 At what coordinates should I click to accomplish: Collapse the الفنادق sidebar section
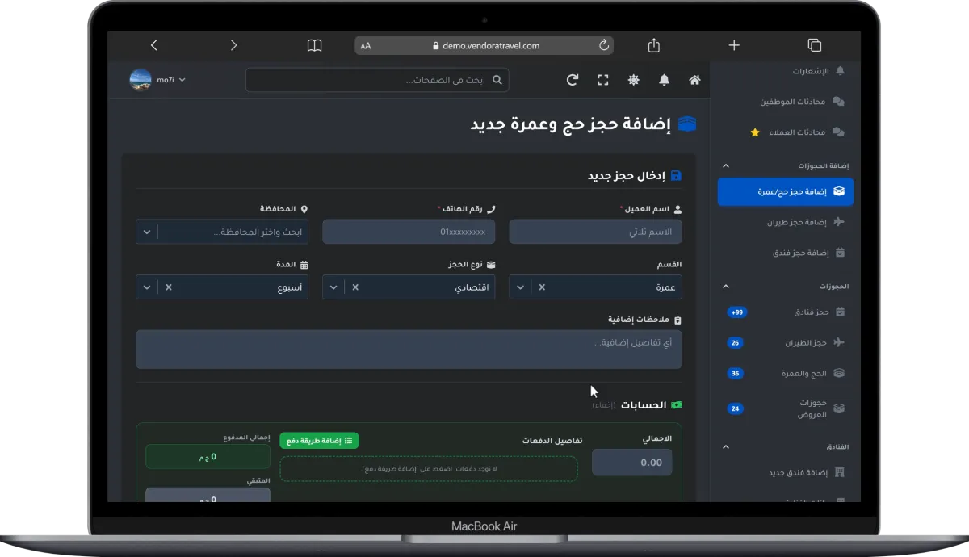725,446
